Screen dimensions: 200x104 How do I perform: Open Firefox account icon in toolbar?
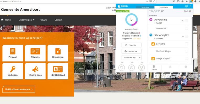point(182,1)
